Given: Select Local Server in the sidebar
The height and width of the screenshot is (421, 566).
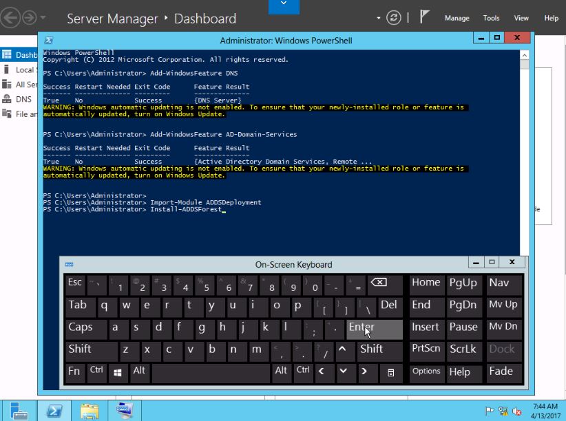Looking at the screenshot, I should (19, 69).
